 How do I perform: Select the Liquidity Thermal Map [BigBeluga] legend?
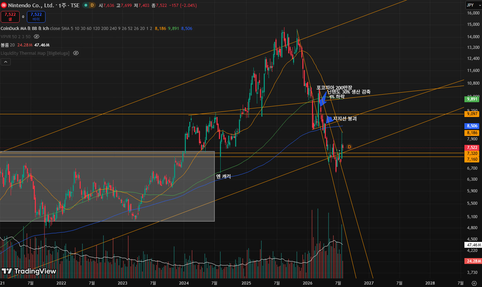tap(35, 53)
